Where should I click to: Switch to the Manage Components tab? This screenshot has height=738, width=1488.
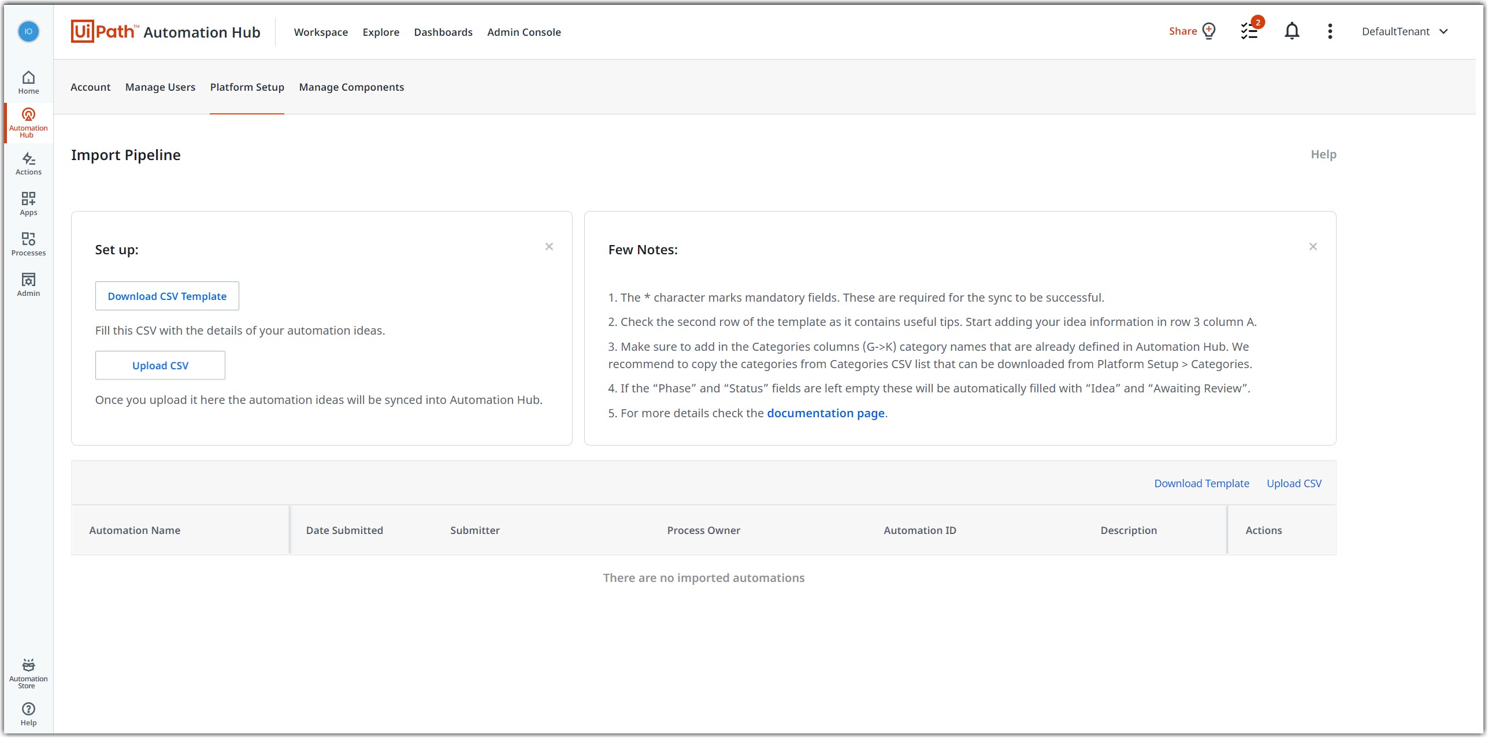click(x=351, y=87)
